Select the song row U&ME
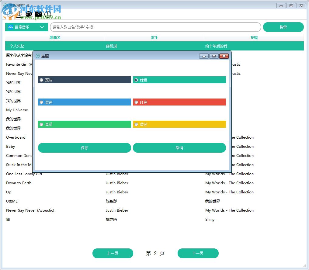The width and height of the screenshot is (309, 270). 154,201
